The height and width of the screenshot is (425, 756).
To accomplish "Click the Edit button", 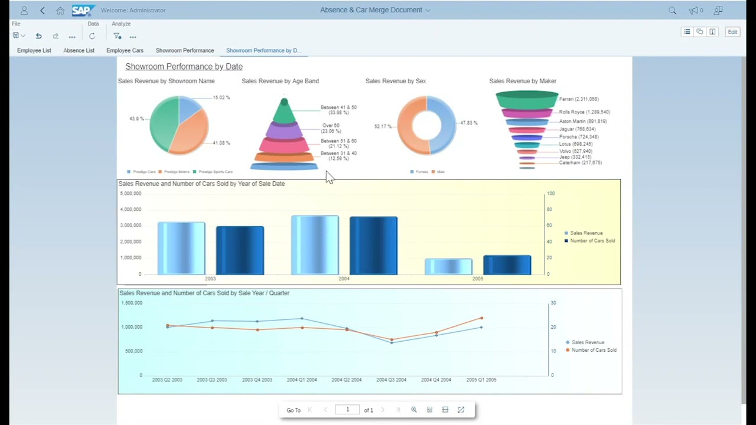I will (732, 32).
